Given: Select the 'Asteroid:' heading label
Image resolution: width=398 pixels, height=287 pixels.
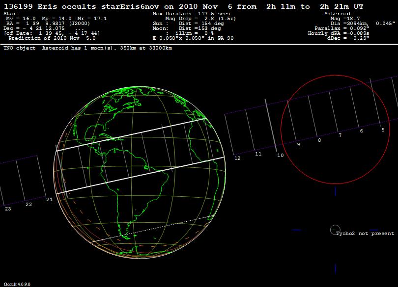Looking at the screenshot, I should click(339, 14).
